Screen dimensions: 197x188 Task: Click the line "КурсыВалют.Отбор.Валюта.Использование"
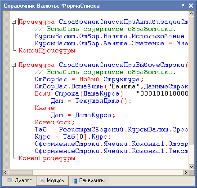(x=109, y=36)
